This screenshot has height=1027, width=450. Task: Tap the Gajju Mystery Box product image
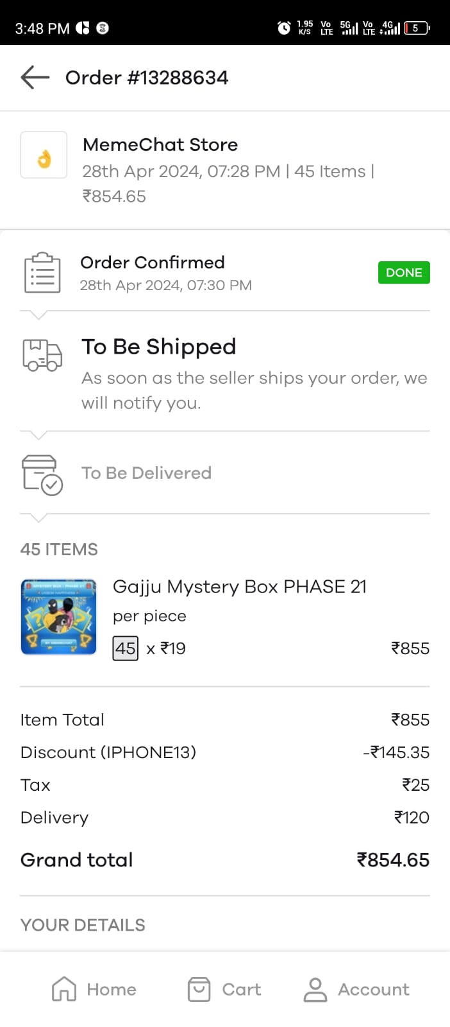click(58, 617)
